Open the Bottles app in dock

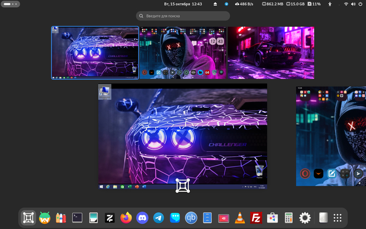tap(61, 218)
